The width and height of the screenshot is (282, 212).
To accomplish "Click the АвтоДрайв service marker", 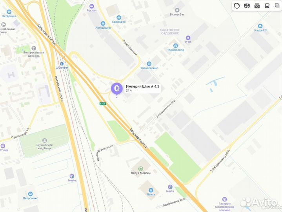I will click(x=103, y=24).
